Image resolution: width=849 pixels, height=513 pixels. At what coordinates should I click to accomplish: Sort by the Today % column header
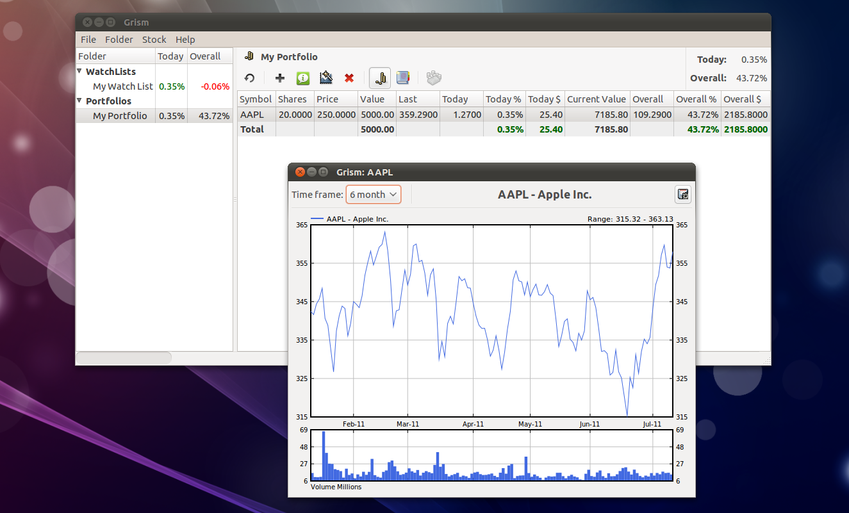point(504,99)
